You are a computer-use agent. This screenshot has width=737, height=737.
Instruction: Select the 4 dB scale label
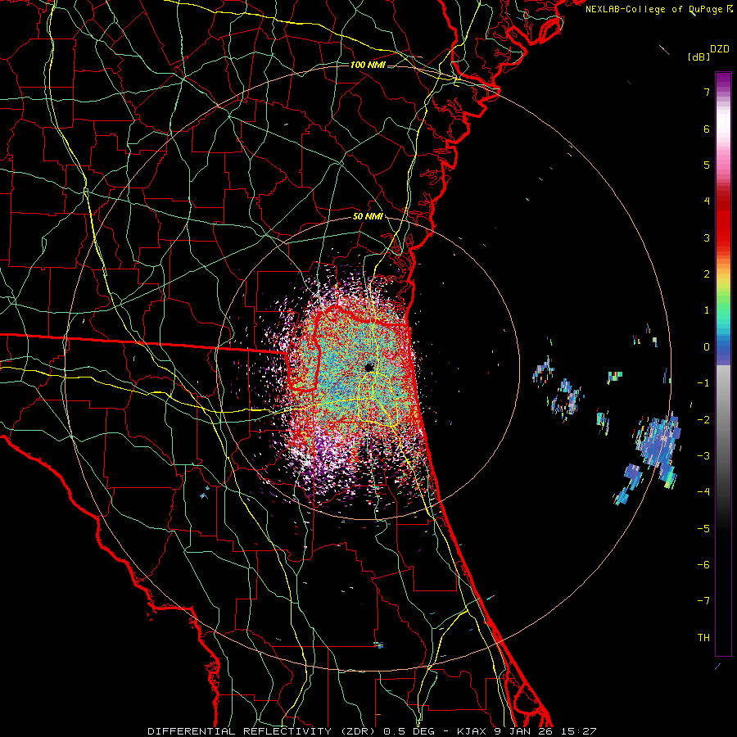(707, 201)
